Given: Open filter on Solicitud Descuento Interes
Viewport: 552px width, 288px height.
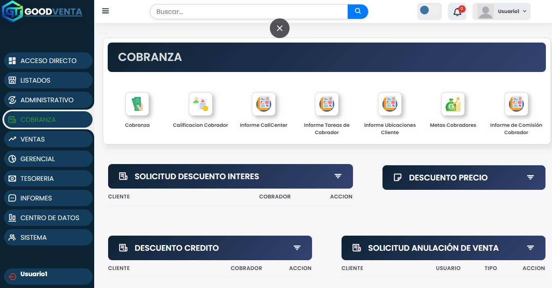Looking at the screenshot, I should pyautogui.click(x=338, y=176).
